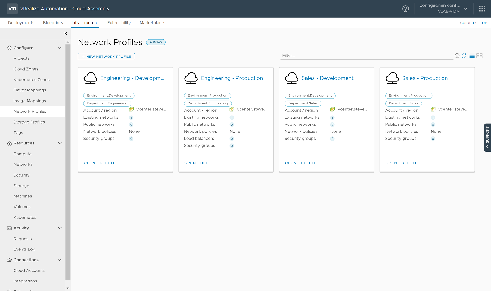491x291 pixels.
Task: Switch to list view
Action: 472,56
